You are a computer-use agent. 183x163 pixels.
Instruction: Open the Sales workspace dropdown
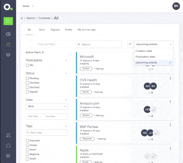[x=28, y=6]
